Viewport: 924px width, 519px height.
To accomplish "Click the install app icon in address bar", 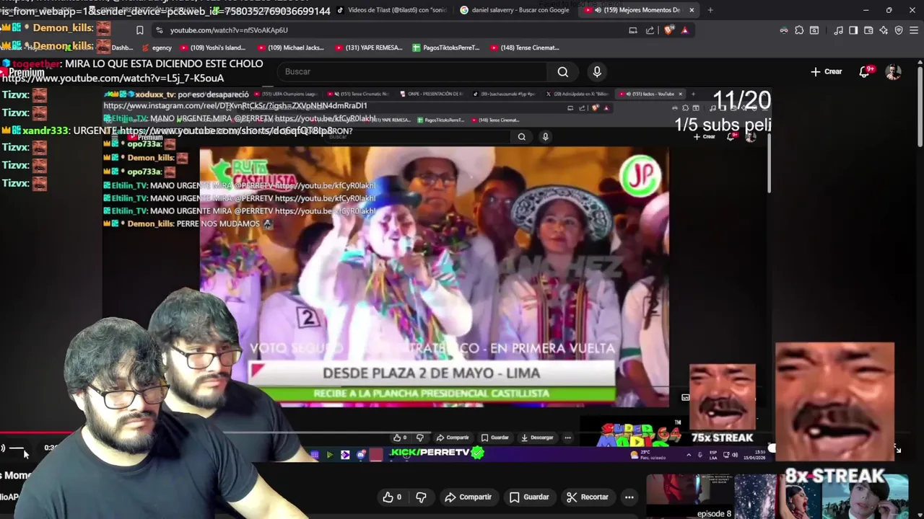I will pyautogui.click(x=633, y=30).
